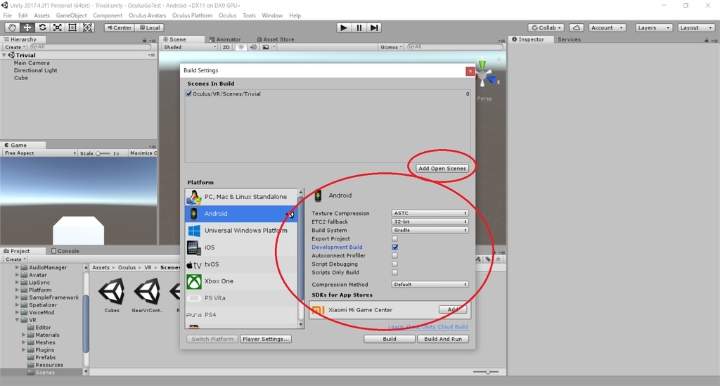Click the Cubes scene asset

(112, 296)
